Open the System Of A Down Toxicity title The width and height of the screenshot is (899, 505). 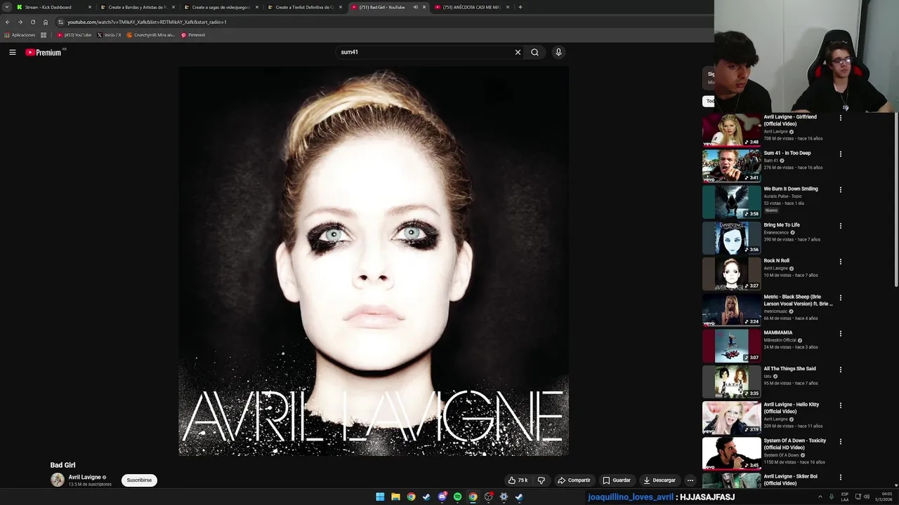tap(795, 444)
